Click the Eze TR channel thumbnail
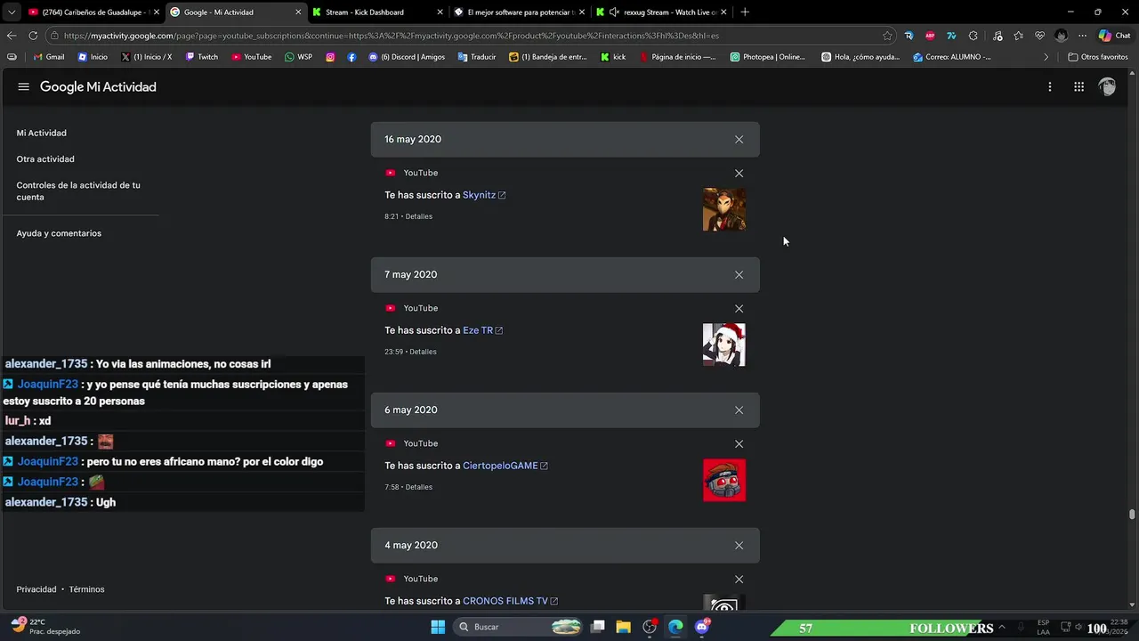 coord(724,345)
